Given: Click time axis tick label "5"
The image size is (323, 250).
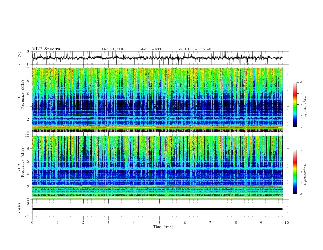Looking at the screenshot, I should (x=159, y=223).
